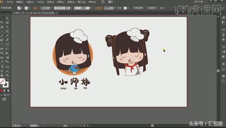This screenshot has width=226, height=128.
Task: Toggle the None fill mode button
Action: coord(8,91)
